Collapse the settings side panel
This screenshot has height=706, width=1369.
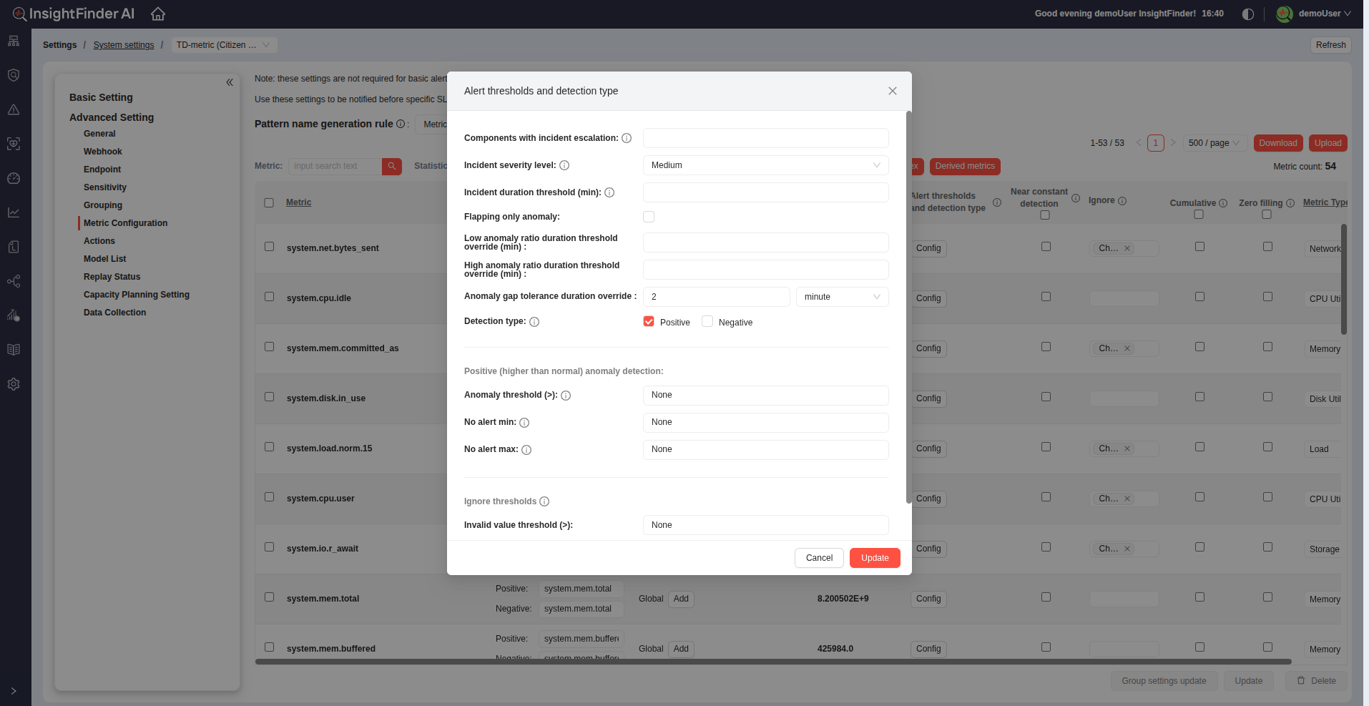click(230, 82)
